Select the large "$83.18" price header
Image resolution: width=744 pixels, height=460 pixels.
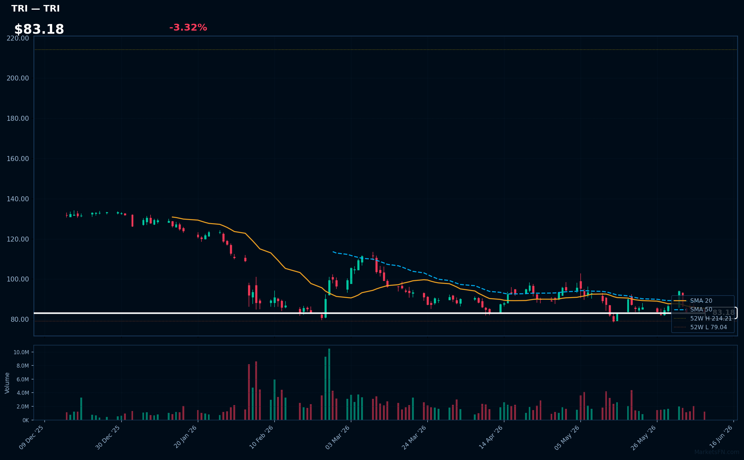(x=39, y=29)
